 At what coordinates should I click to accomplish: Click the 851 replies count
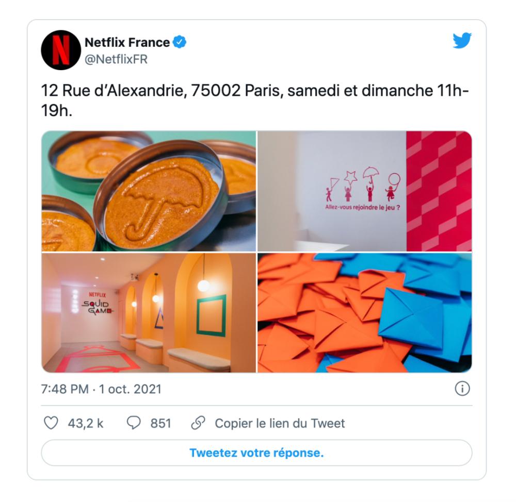pyautogui.click(x=160, y=423)
